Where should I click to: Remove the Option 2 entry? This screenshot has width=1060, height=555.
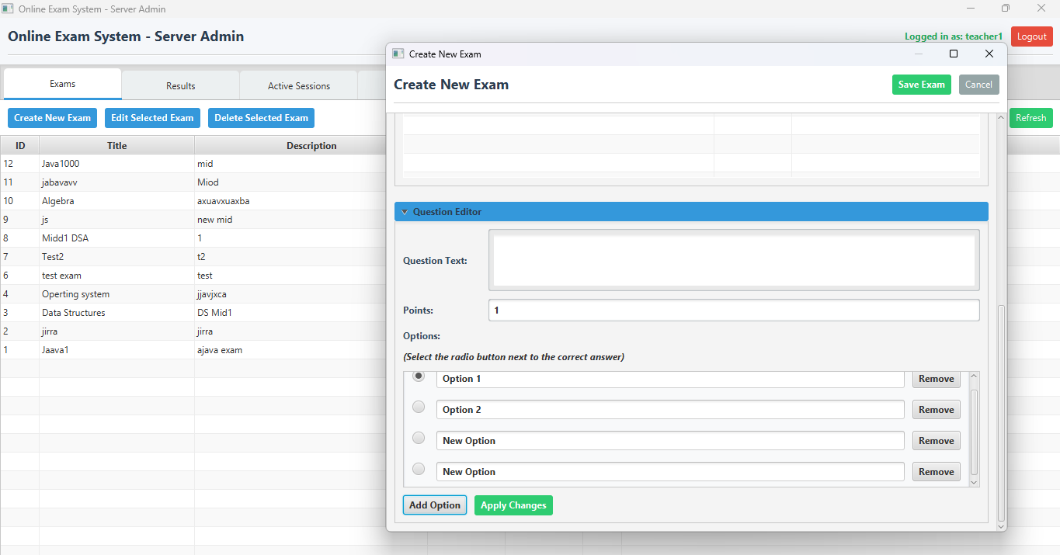pyautogui.click(x=936, y=410)
